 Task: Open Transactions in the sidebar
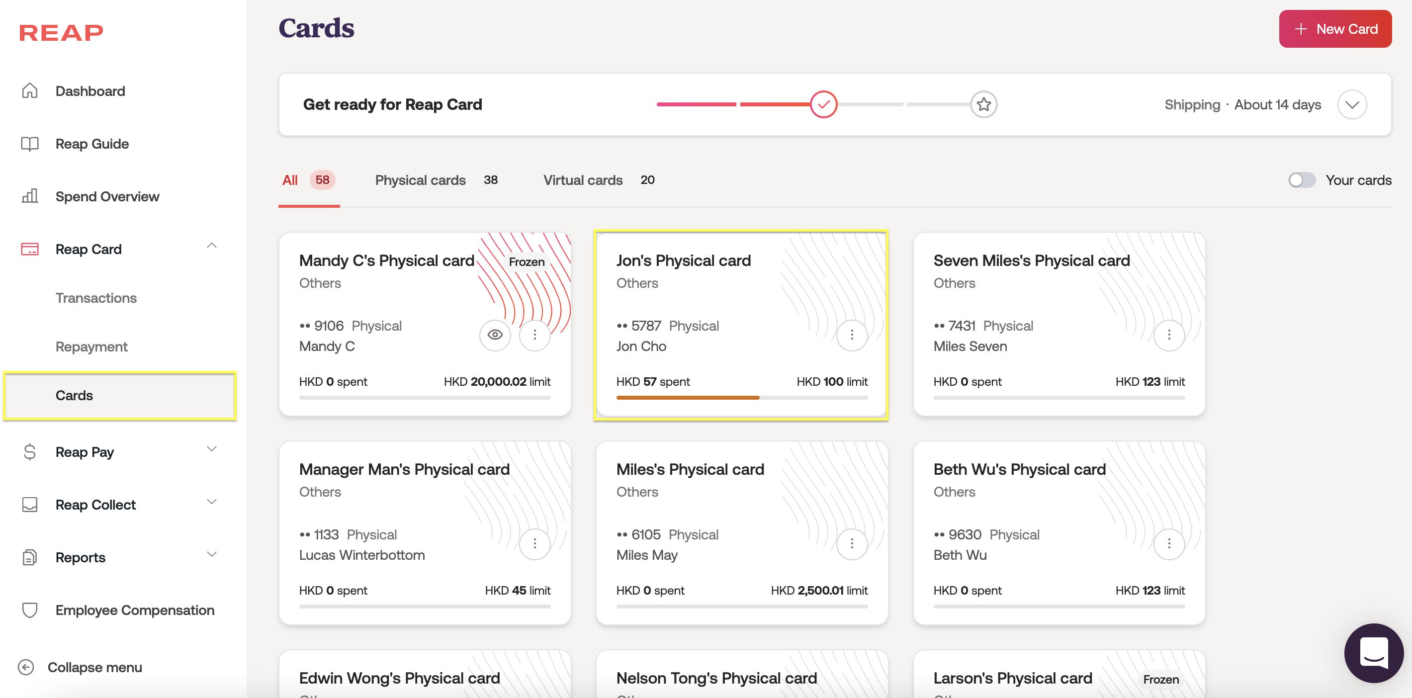(x=96, y=298)
